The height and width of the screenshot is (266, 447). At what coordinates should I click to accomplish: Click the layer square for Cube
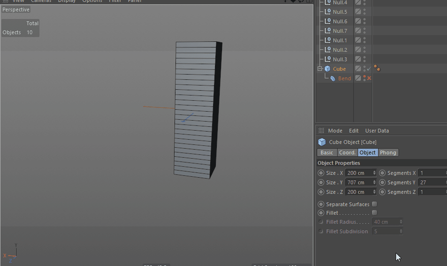point(358,69)
